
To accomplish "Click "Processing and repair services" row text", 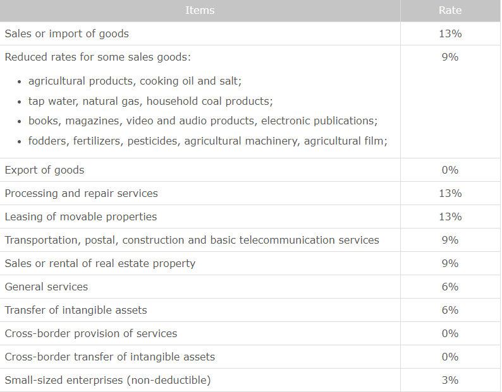I will 81,193.
